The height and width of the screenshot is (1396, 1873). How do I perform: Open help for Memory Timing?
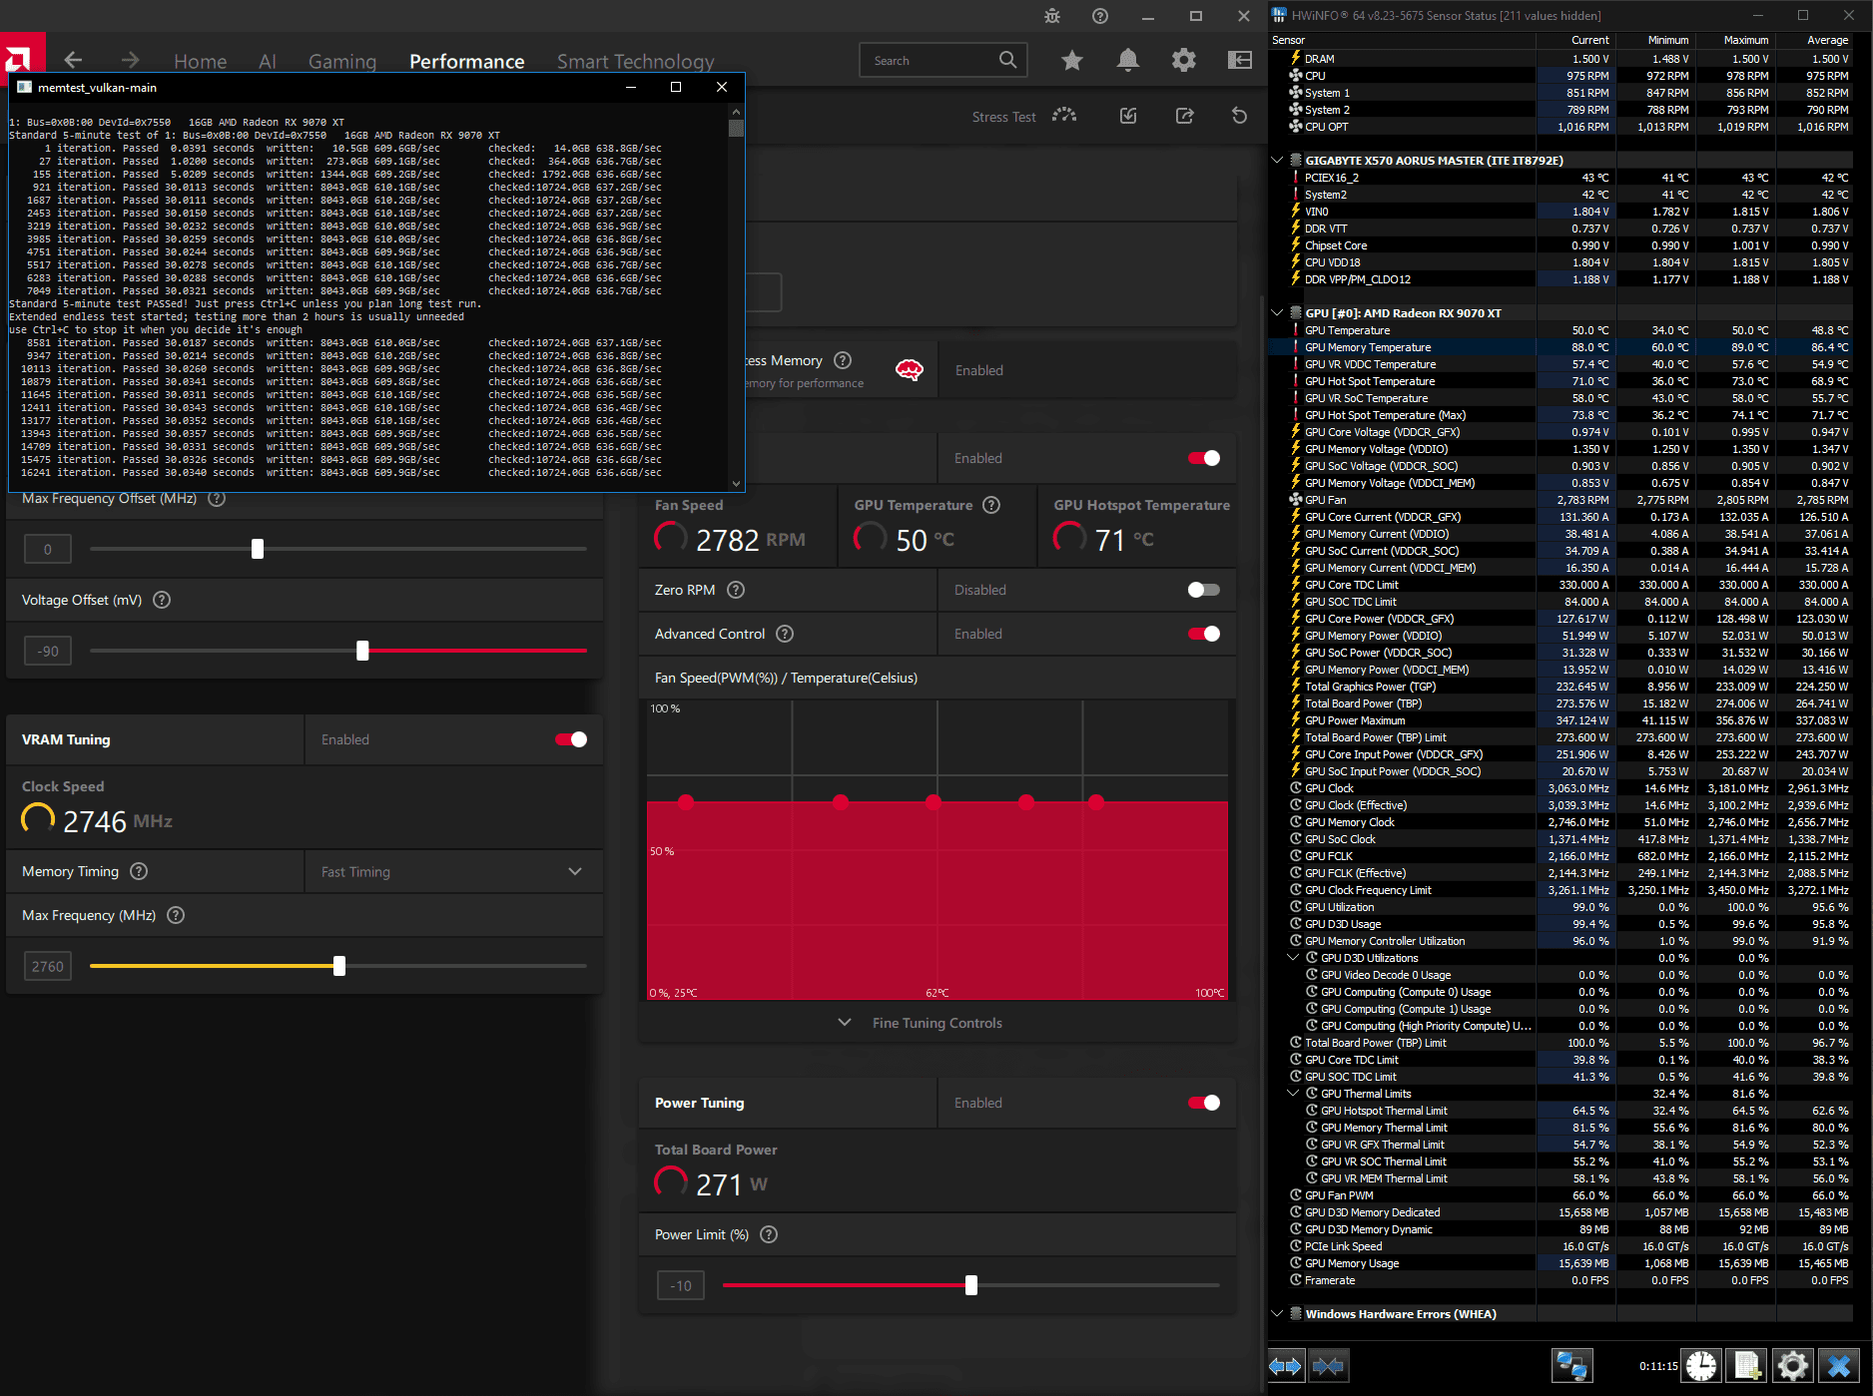pyautogui.click(x=139, y=871)
